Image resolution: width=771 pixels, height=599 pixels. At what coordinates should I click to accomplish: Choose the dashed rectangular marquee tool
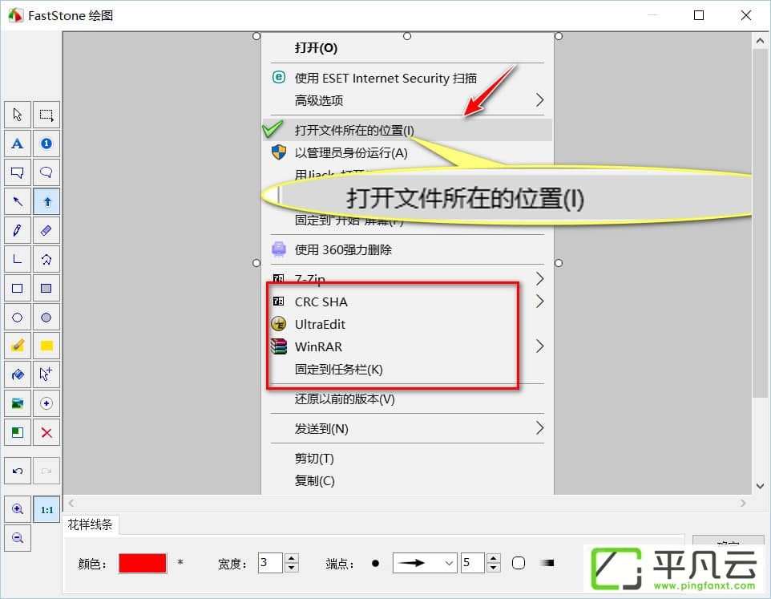pyautogui.click(x=46, y=115)
